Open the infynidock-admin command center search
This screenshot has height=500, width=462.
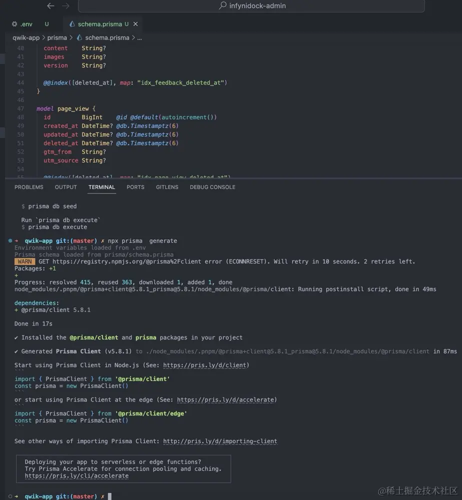point(251,6)
